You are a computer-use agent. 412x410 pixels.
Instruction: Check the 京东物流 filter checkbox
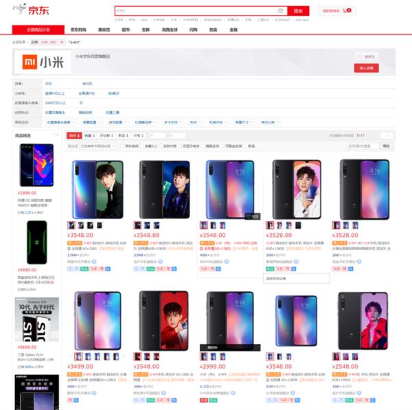pos(122,146)
